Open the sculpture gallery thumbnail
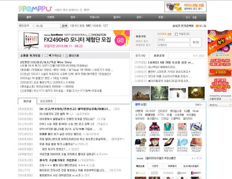The width and height of the screenshot is (232, 179). click(141, 93)
